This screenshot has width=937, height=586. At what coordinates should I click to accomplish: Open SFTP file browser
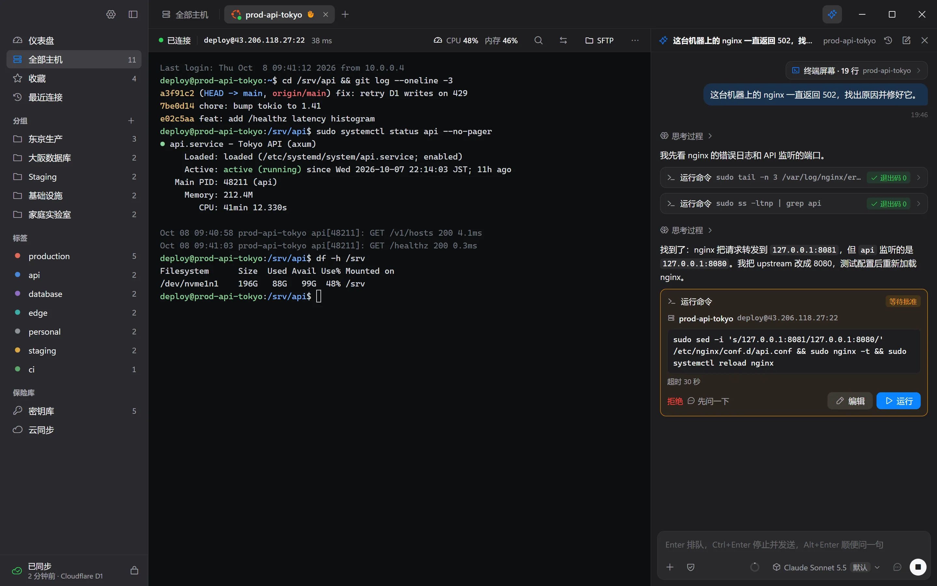pos(599,40)
